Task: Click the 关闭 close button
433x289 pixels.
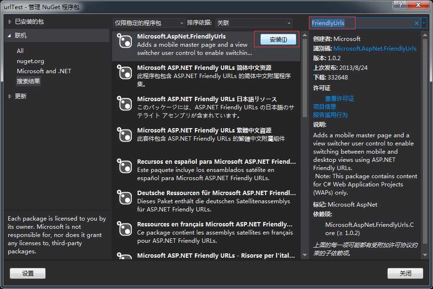Action: coord(405,273)
